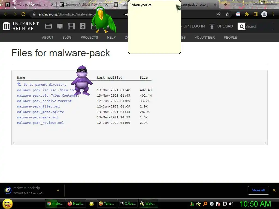
Task: Click the volume speaker tray icon
Action: pyautogui.click(x=231, y=204)
